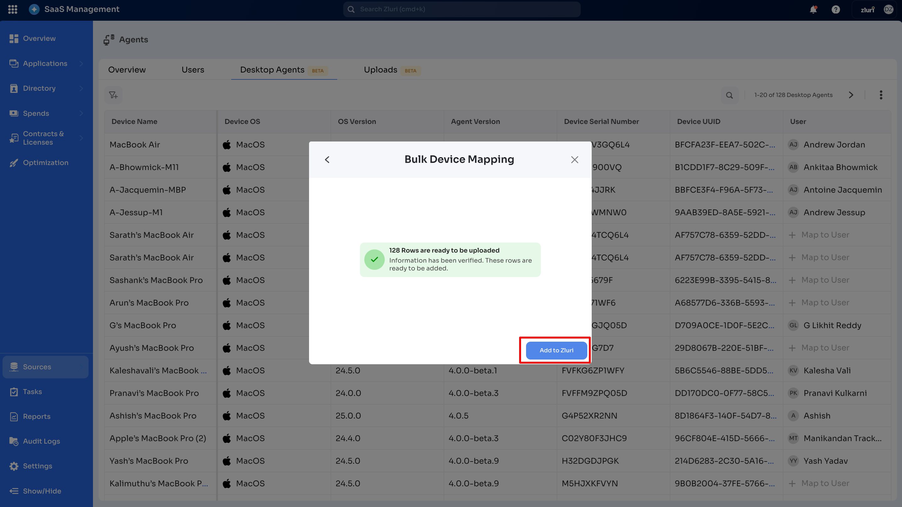
Task: Switch to the Uploads tab
Action: (381, 70)
